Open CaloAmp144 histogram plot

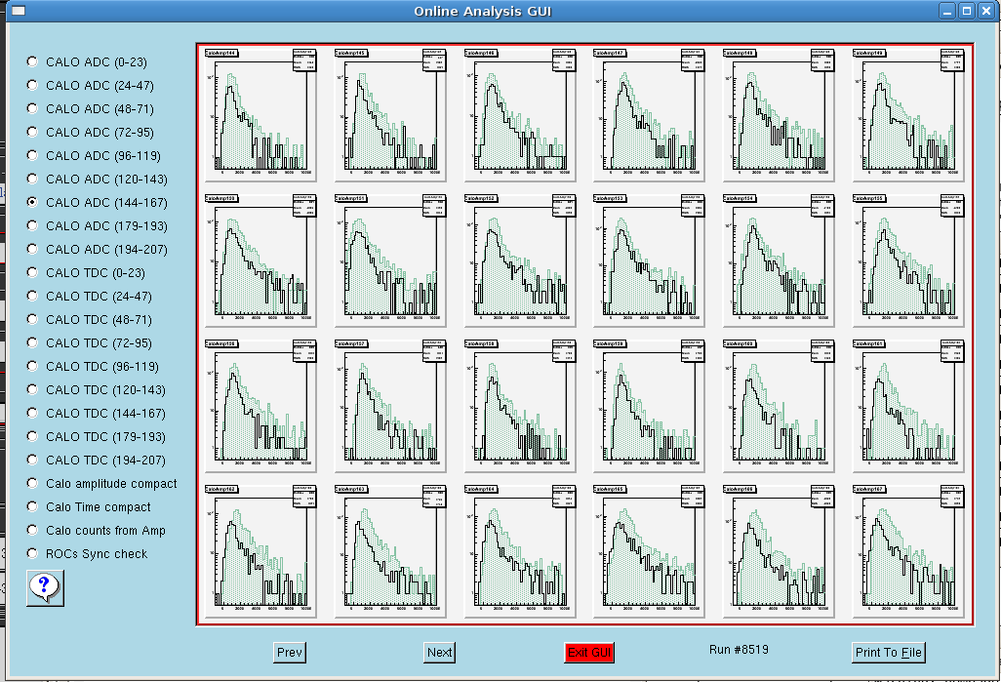coord(260,115)
